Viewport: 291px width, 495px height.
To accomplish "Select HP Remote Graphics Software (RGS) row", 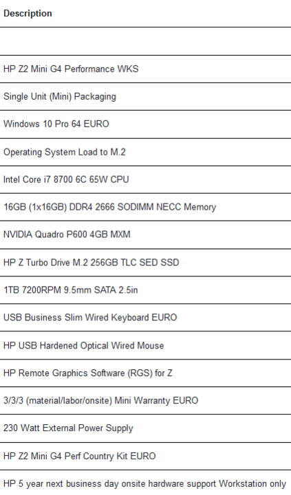I will (145, 373).
